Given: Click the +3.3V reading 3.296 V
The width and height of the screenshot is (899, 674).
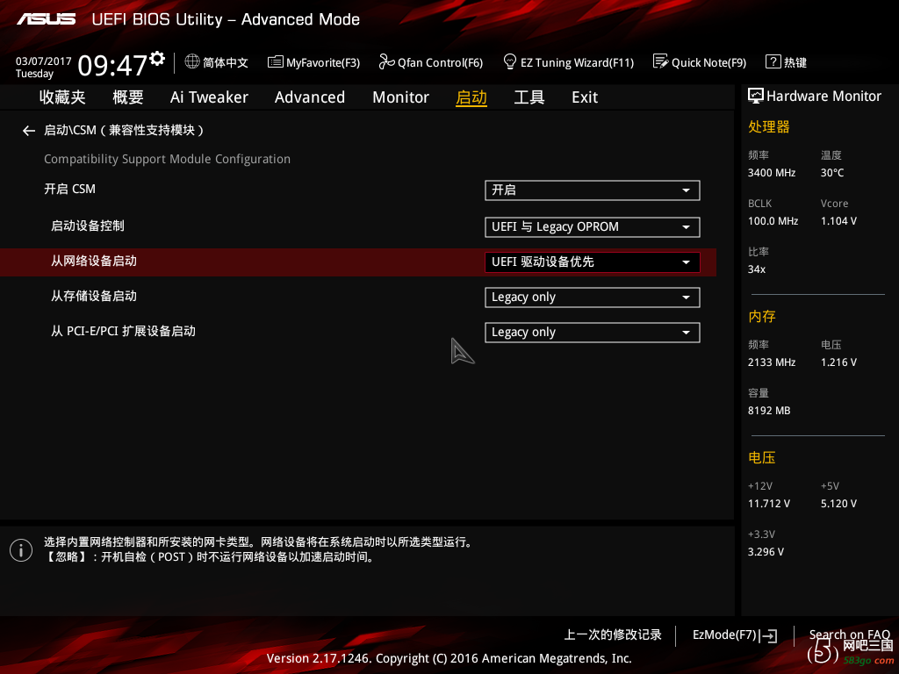Looking at the screenshot, I should [x=766, y=552].
